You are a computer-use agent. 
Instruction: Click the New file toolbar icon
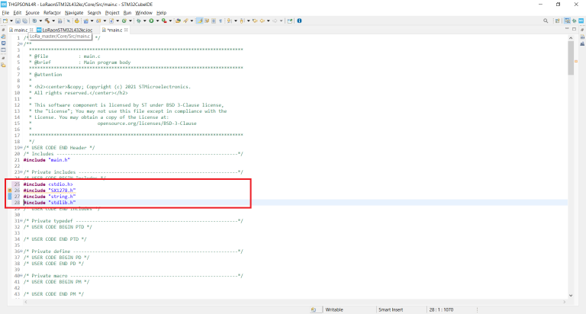(x=6, y=21)
